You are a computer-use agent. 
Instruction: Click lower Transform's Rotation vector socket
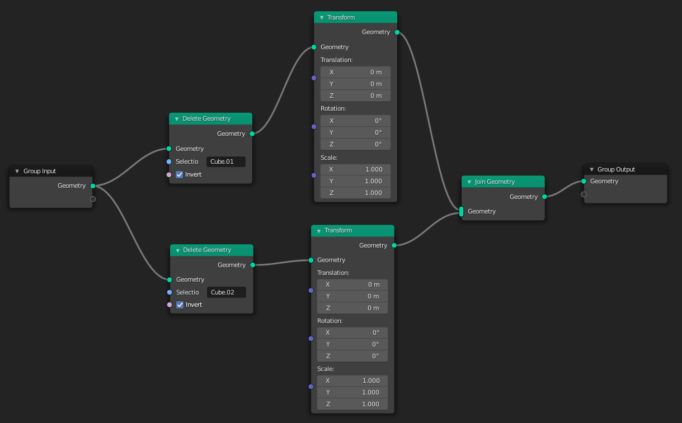[x=311, y=339]
